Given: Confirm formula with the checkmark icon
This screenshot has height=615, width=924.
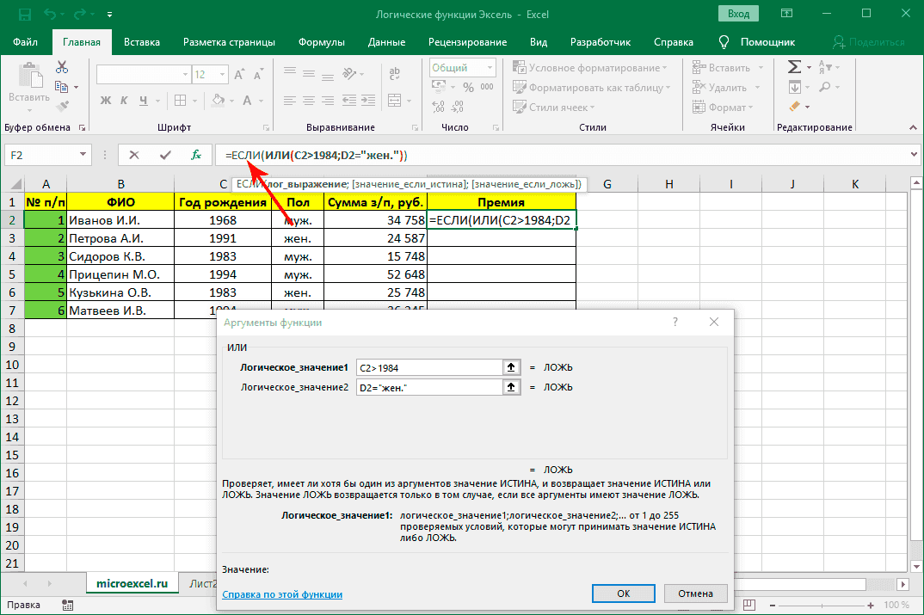Looking at the screenshot, I should tap(165, 155).
